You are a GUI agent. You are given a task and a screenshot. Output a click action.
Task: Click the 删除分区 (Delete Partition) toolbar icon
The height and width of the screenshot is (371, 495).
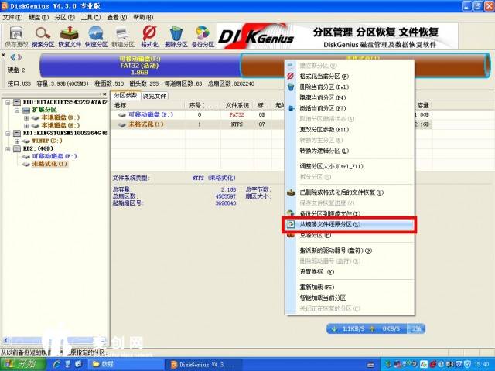pos(176,36)
